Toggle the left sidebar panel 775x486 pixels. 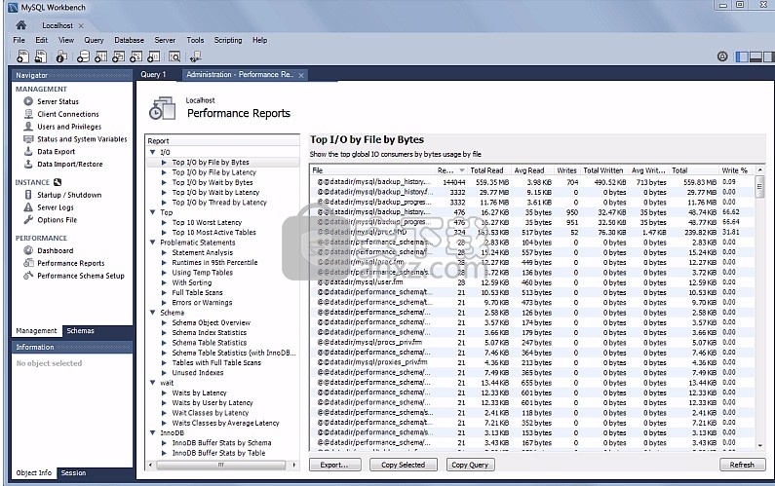click(742, 56)
